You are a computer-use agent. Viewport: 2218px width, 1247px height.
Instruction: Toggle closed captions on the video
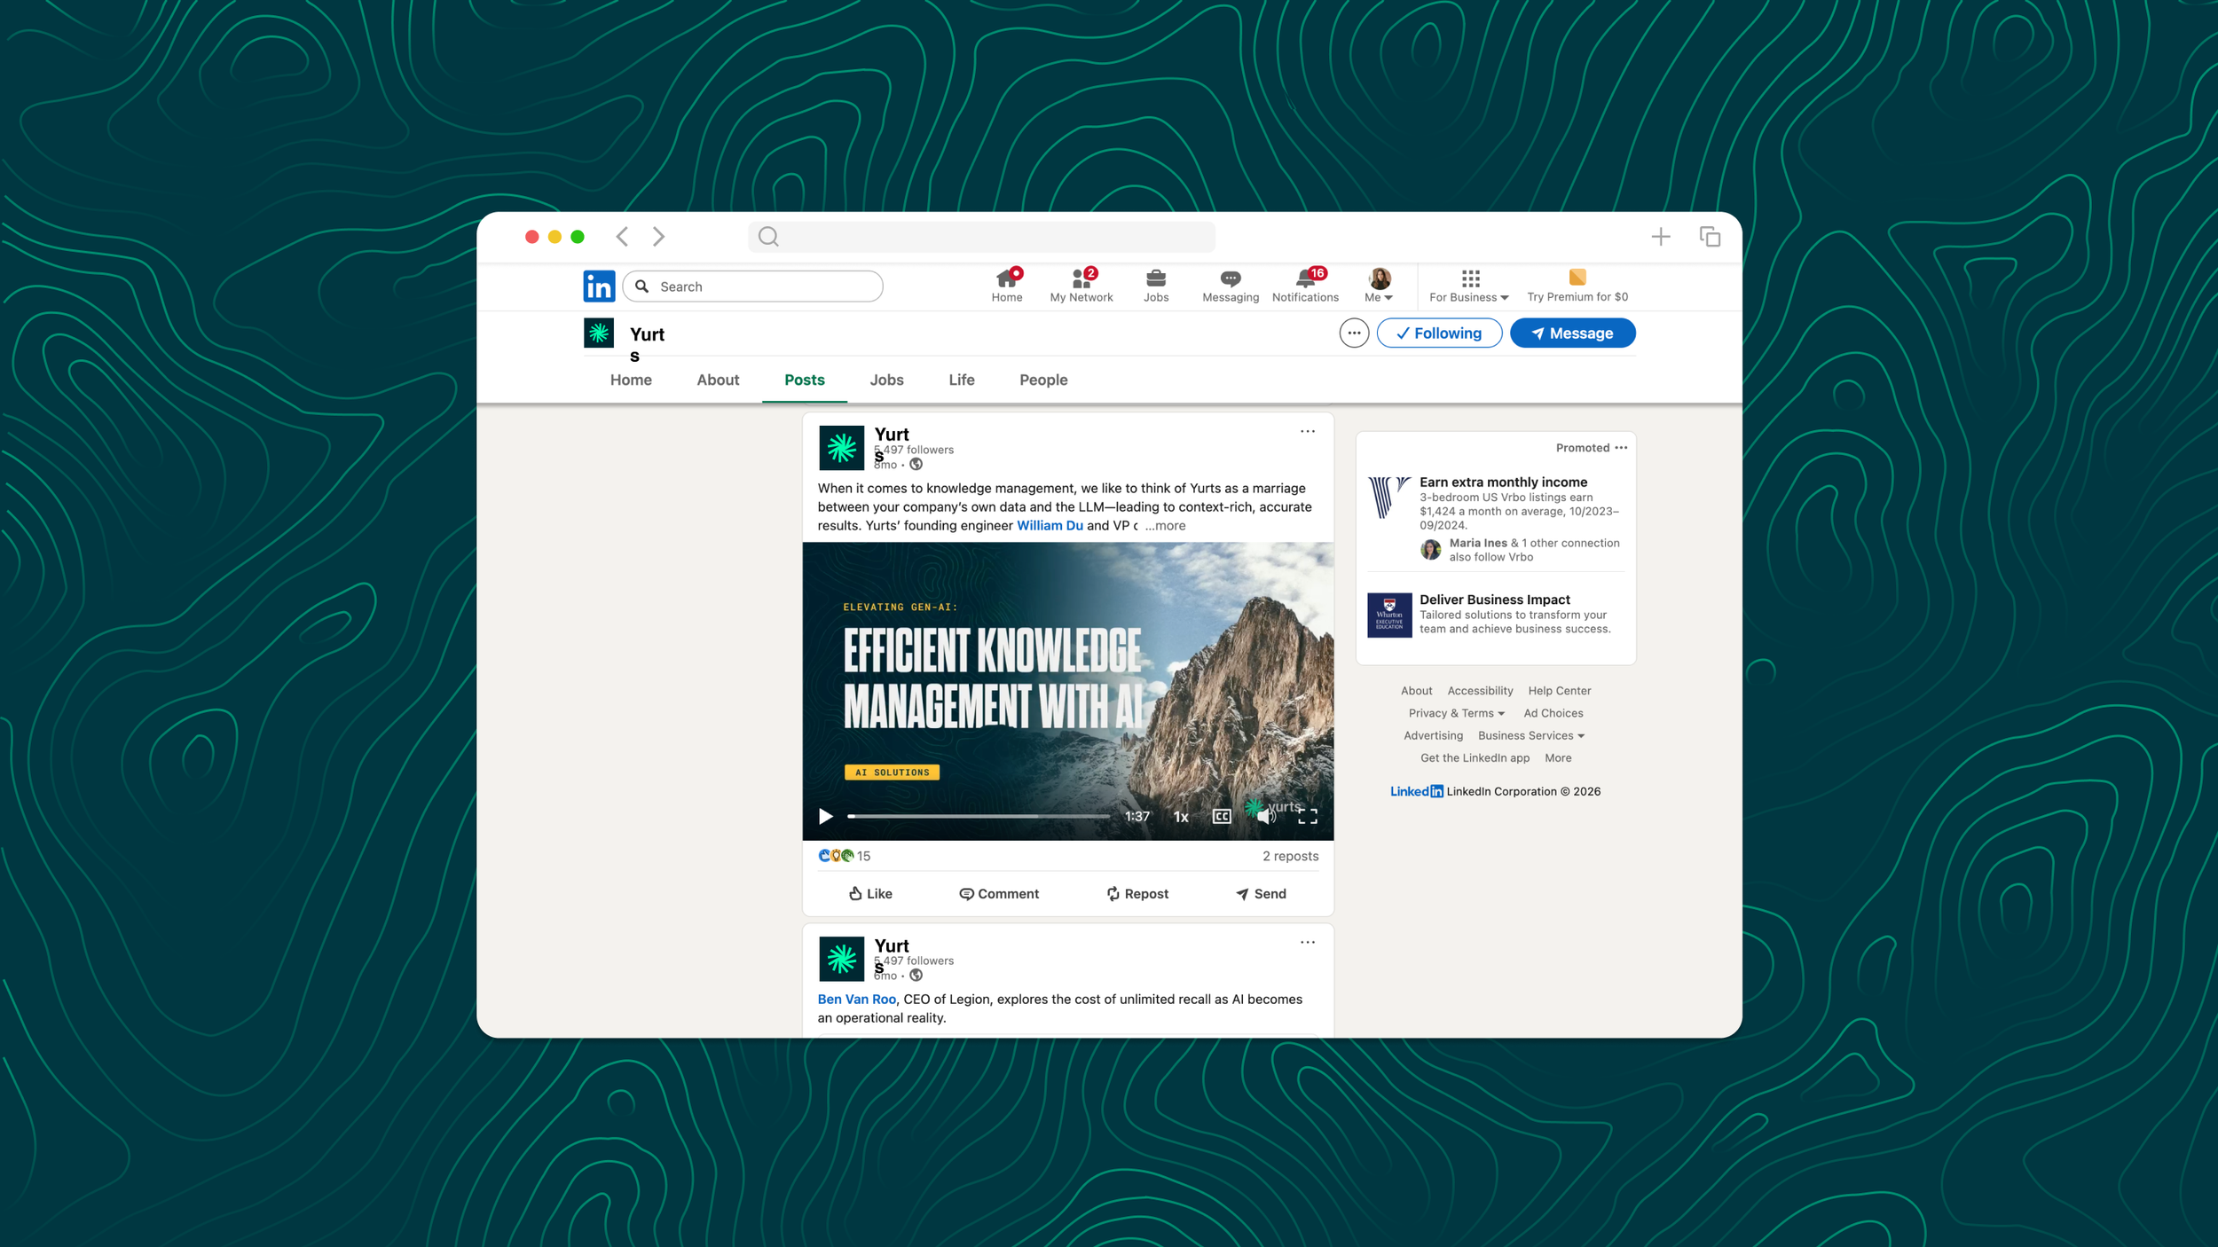tap(1222, 817)
